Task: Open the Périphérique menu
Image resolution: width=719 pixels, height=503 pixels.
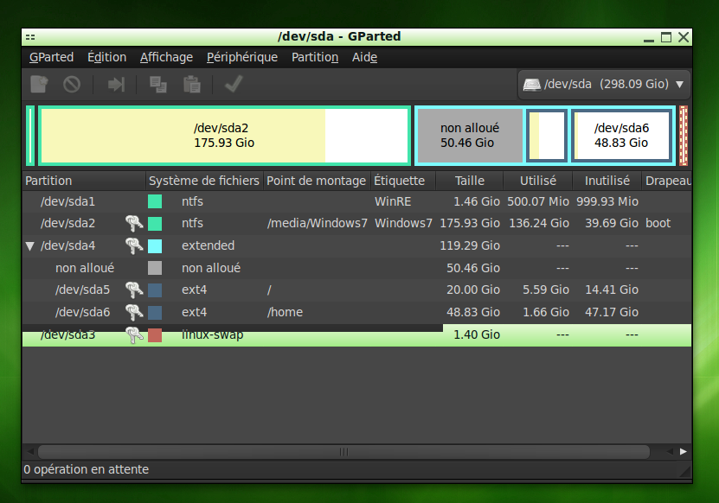Action: tap(242, 57)
